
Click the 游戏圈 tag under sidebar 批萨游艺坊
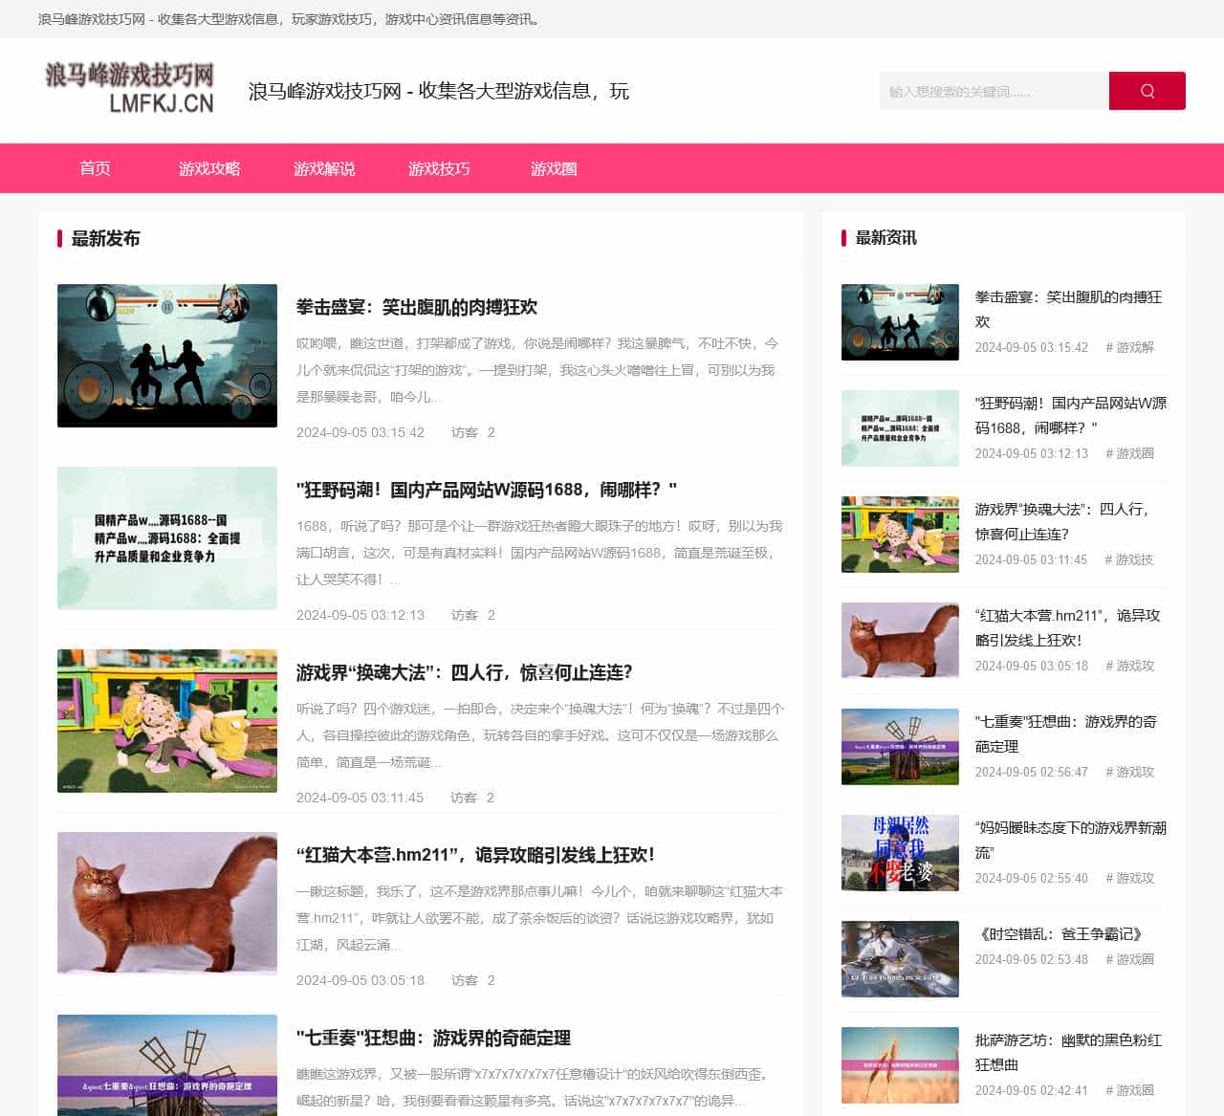point(1130,1090)
